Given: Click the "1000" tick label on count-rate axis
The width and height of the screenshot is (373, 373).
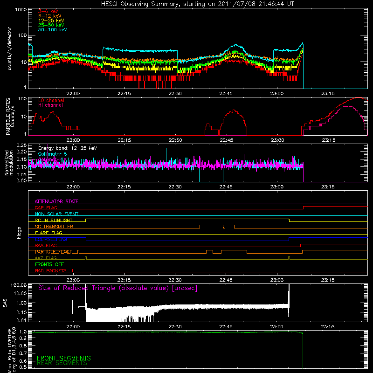Looking at the screenshot, I should click(x=21, y=10).
